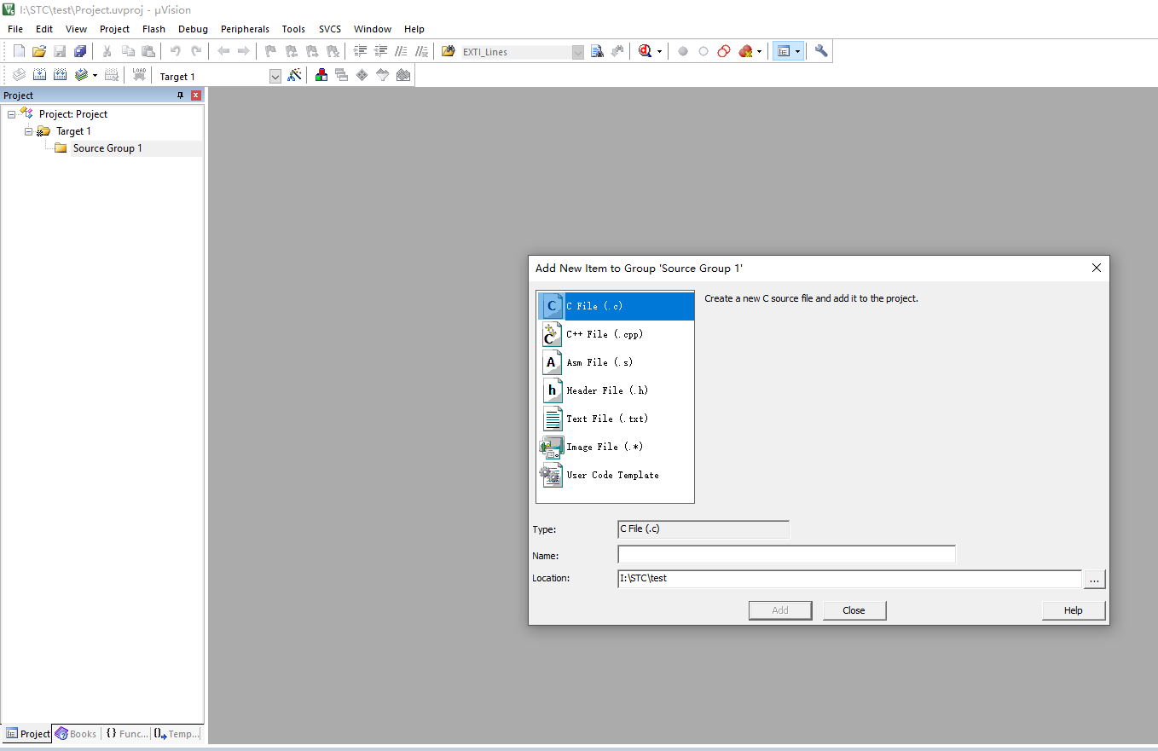
Task: Launch the Pack Installer icon
Action: [403, 75]
